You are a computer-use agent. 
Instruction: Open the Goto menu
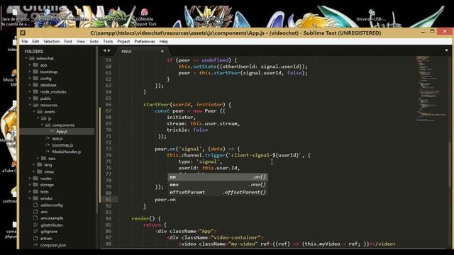point(94,41)
